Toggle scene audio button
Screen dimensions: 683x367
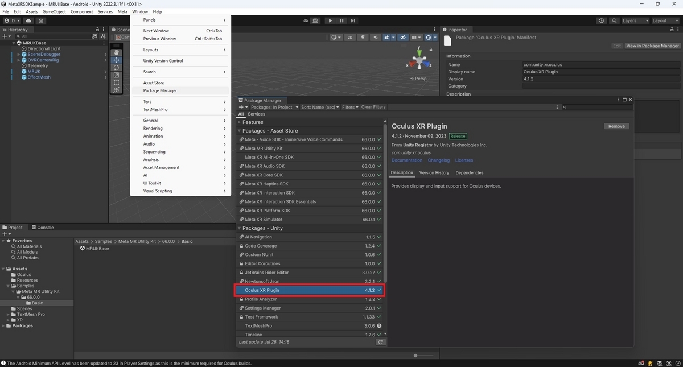pyautogui.click(x=376, y=38)
